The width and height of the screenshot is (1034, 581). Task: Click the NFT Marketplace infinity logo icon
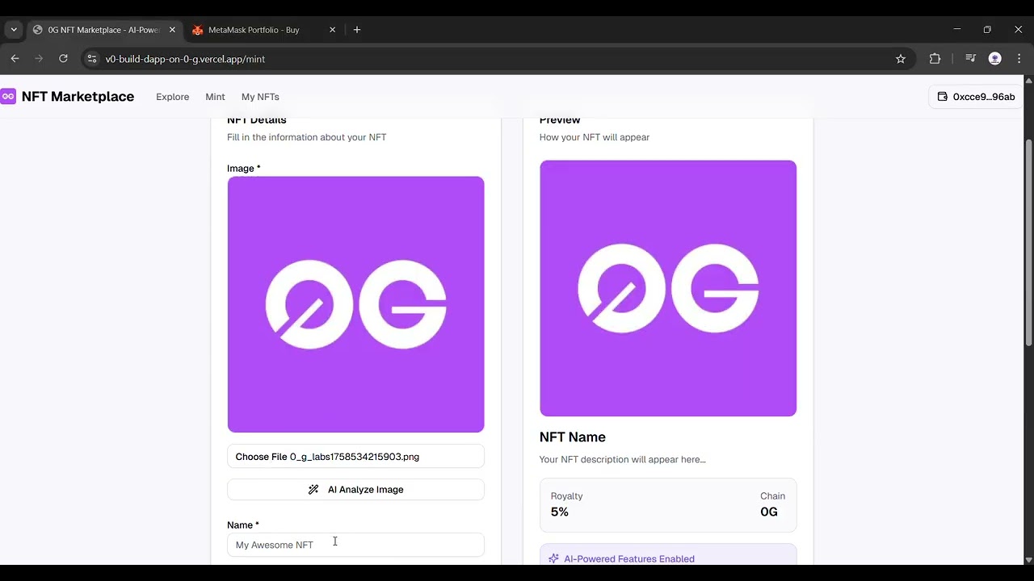tap(8, 97)
